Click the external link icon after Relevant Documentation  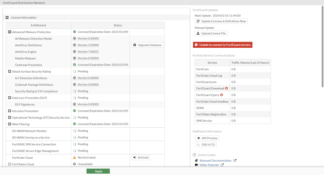pyautogui.click(x=234, y=160)
